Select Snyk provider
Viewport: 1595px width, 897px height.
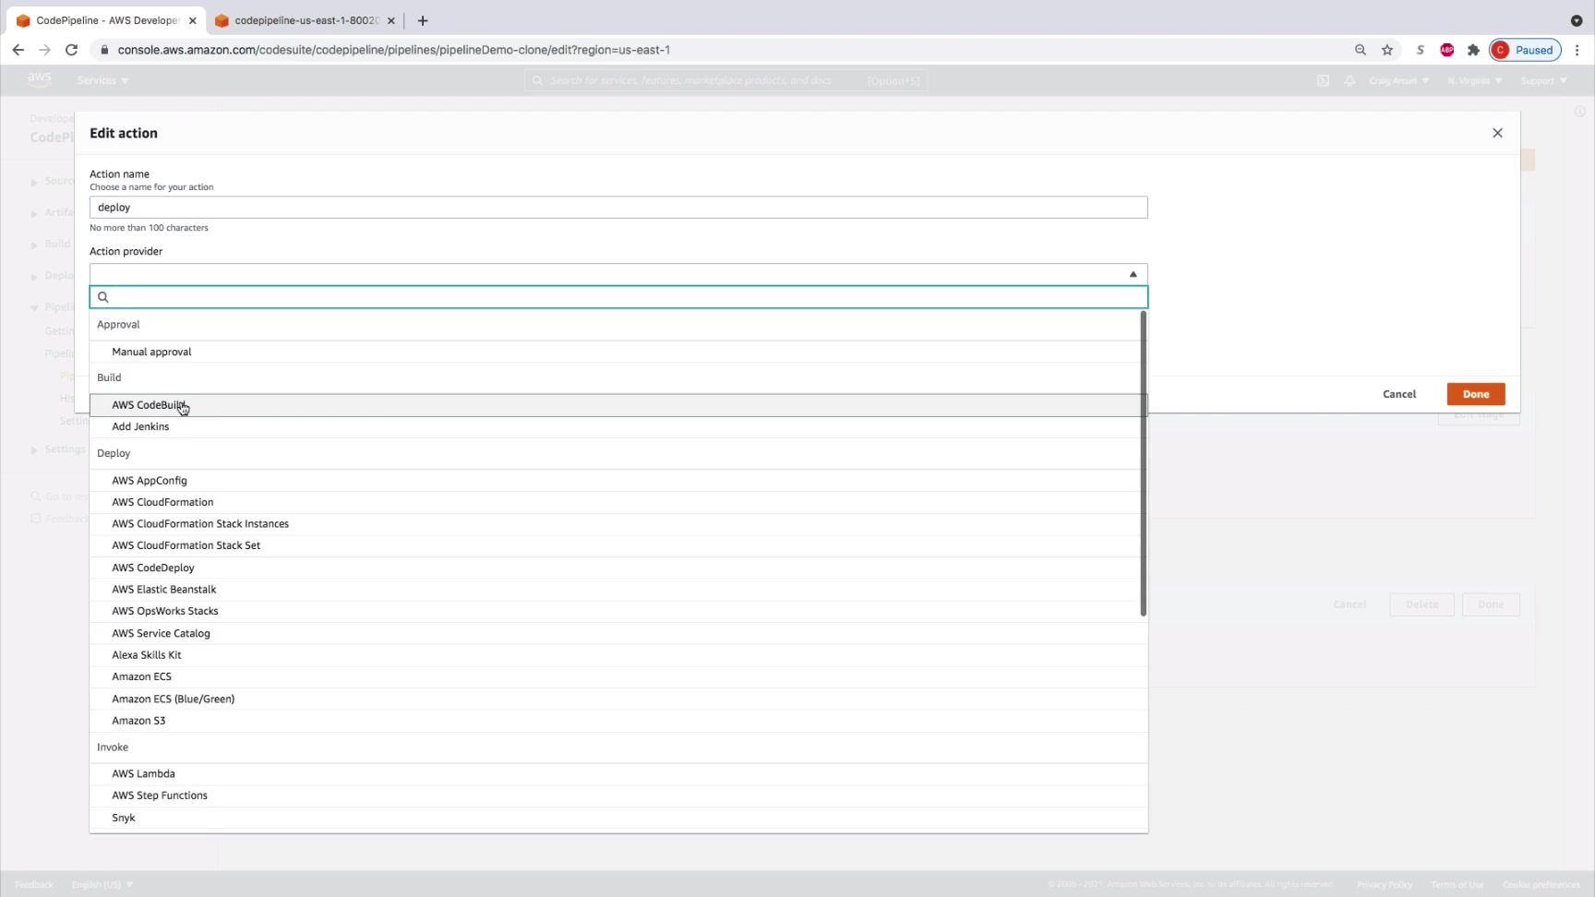[x=618, y=818]
